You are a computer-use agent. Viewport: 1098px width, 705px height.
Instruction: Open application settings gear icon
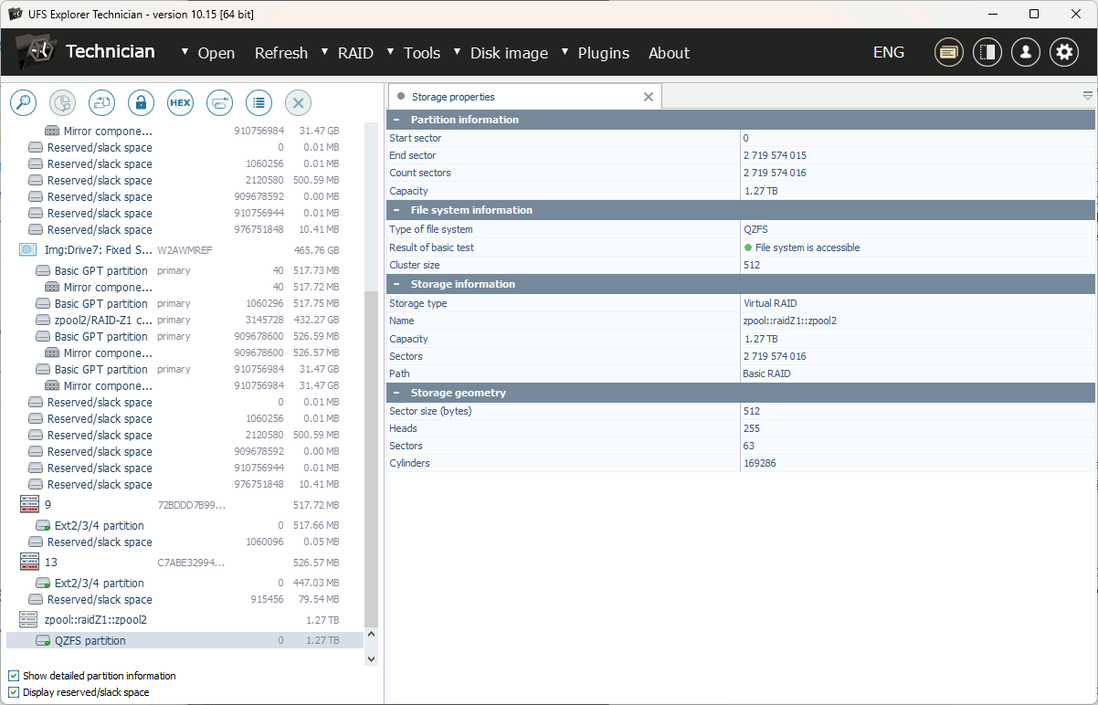pos(1063,52)
